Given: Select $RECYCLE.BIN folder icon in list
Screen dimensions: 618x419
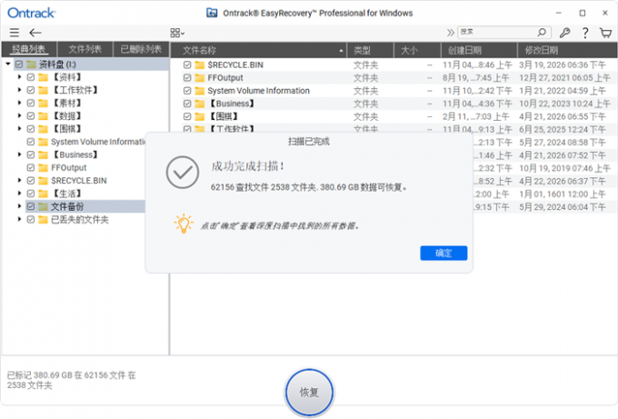Looking at the screenshot, I should pyautogui.click(x=200, y=65).
